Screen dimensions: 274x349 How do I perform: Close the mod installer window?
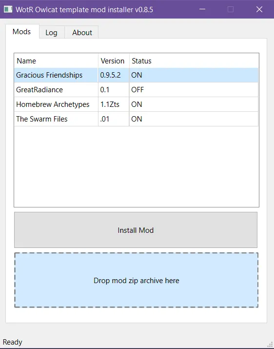[259, 9]
